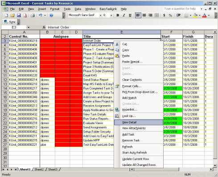The width and height of the screenshot is (218, 177).
Task: Click the Merge and Center icon
Action: [156, 15]
